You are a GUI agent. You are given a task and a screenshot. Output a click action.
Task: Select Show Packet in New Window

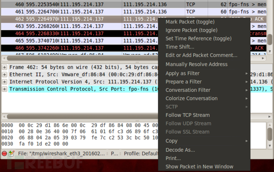(199, 166)
